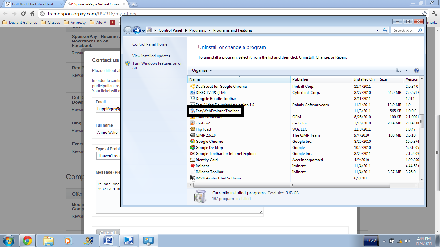Open the Chrome home page button

(32, 14)
